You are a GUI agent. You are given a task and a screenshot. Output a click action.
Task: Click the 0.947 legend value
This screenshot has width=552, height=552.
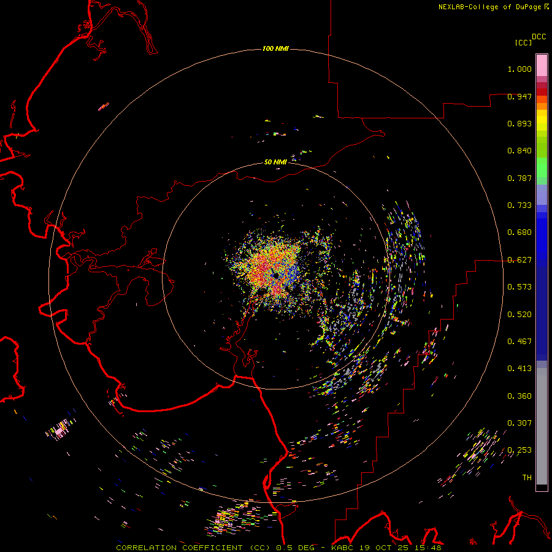[519, 96]
